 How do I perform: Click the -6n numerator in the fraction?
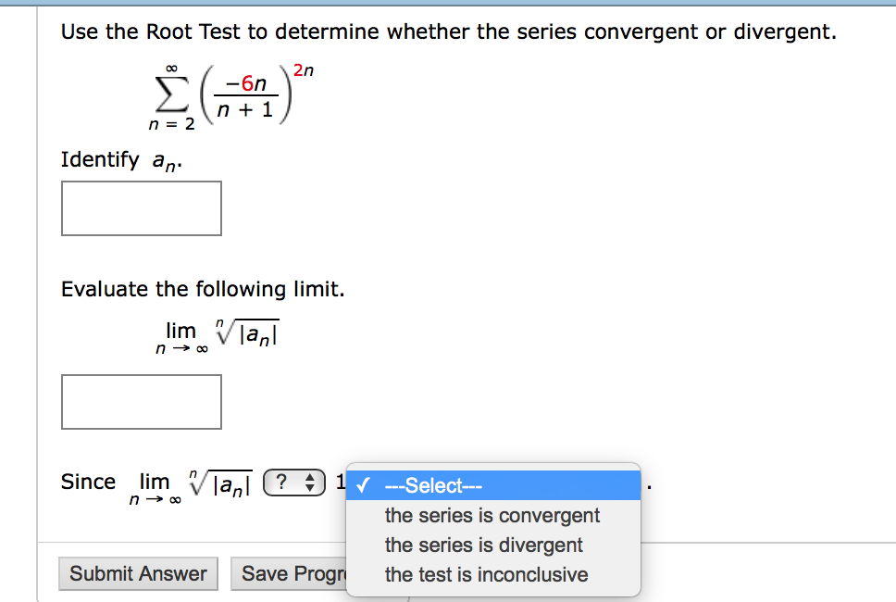pos(246,83)
